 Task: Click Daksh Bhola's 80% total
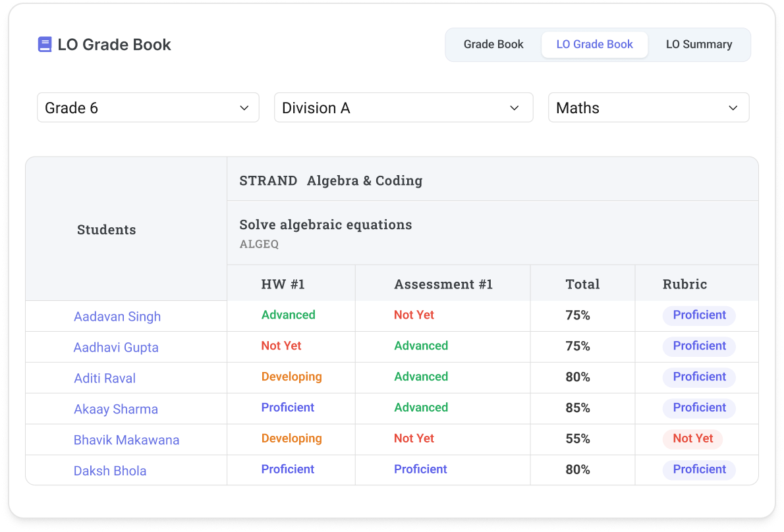[x=578, y=471]
